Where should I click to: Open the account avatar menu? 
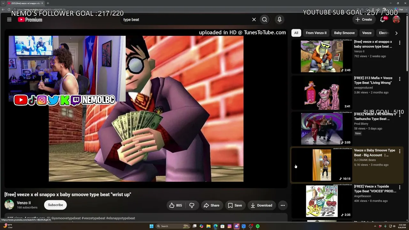point(396,19)
